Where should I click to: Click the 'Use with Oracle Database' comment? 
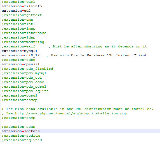pyautogui.click(x=97, y=55)
